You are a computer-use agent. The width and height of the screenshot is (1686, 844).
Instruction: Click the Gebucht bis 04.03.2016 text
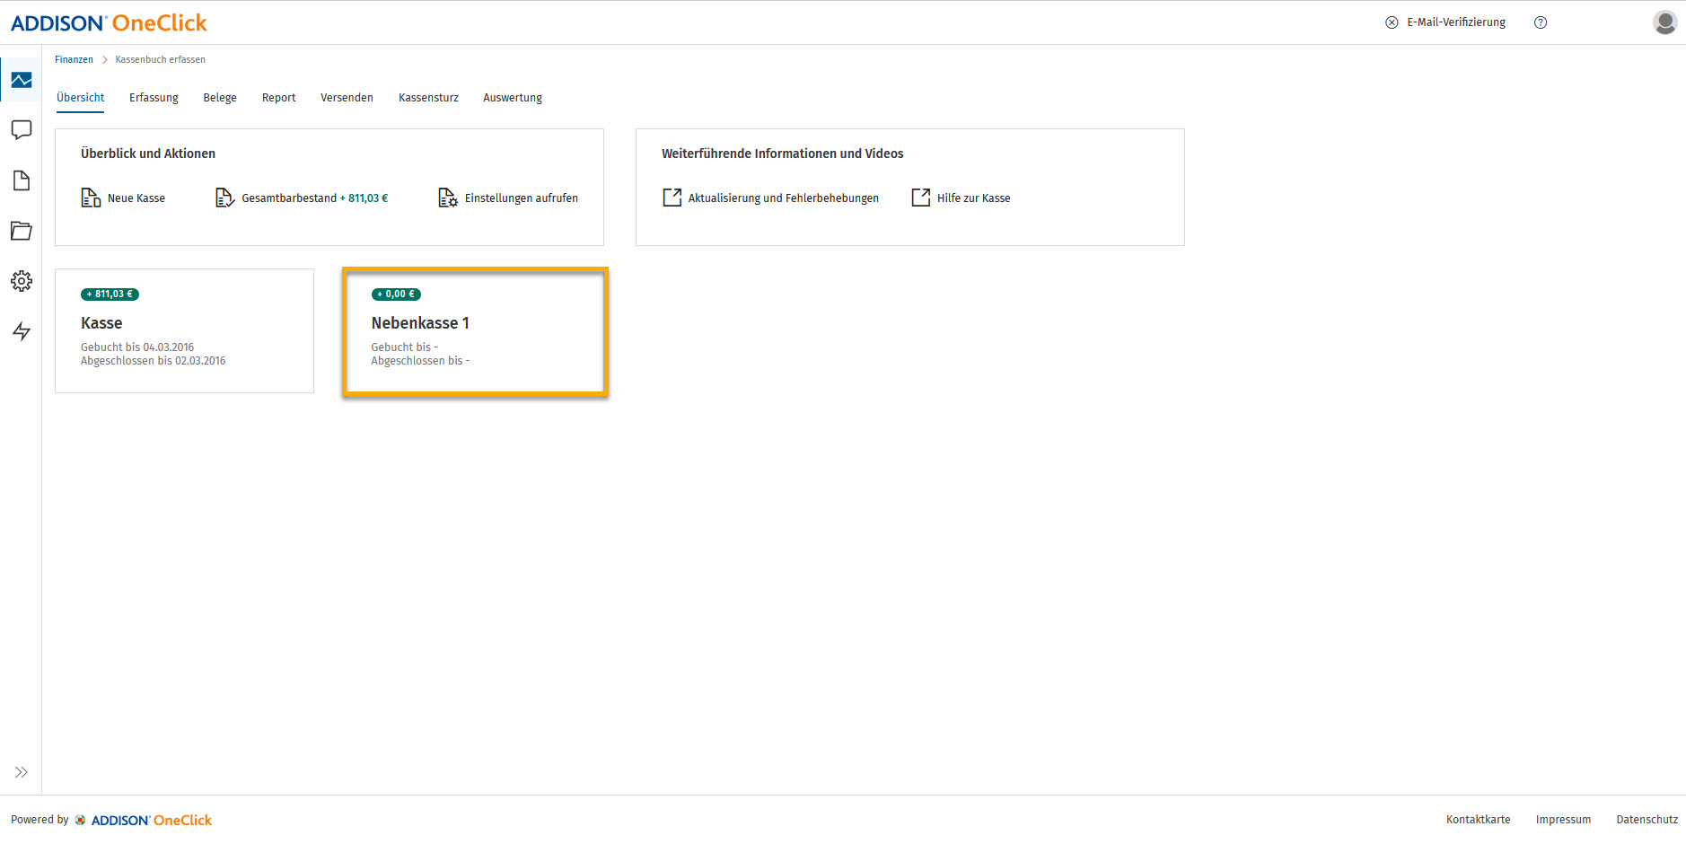click(x=137, y=347)
